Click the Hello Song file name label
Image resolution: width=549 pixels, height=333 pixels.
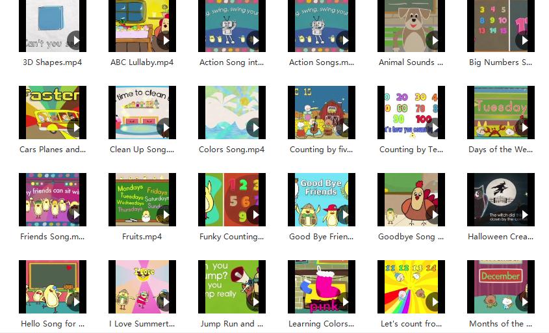[x=53, y=324]
